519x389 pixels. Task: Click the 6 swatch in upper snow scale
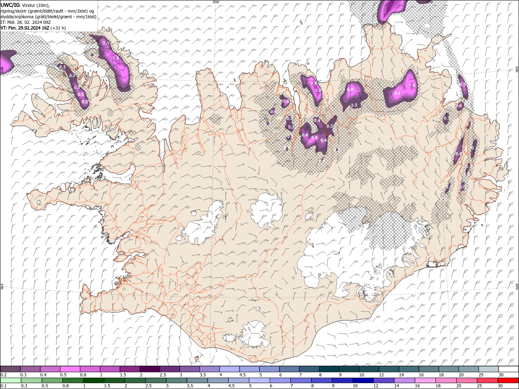pyautogui.click(x=289, y=369)
